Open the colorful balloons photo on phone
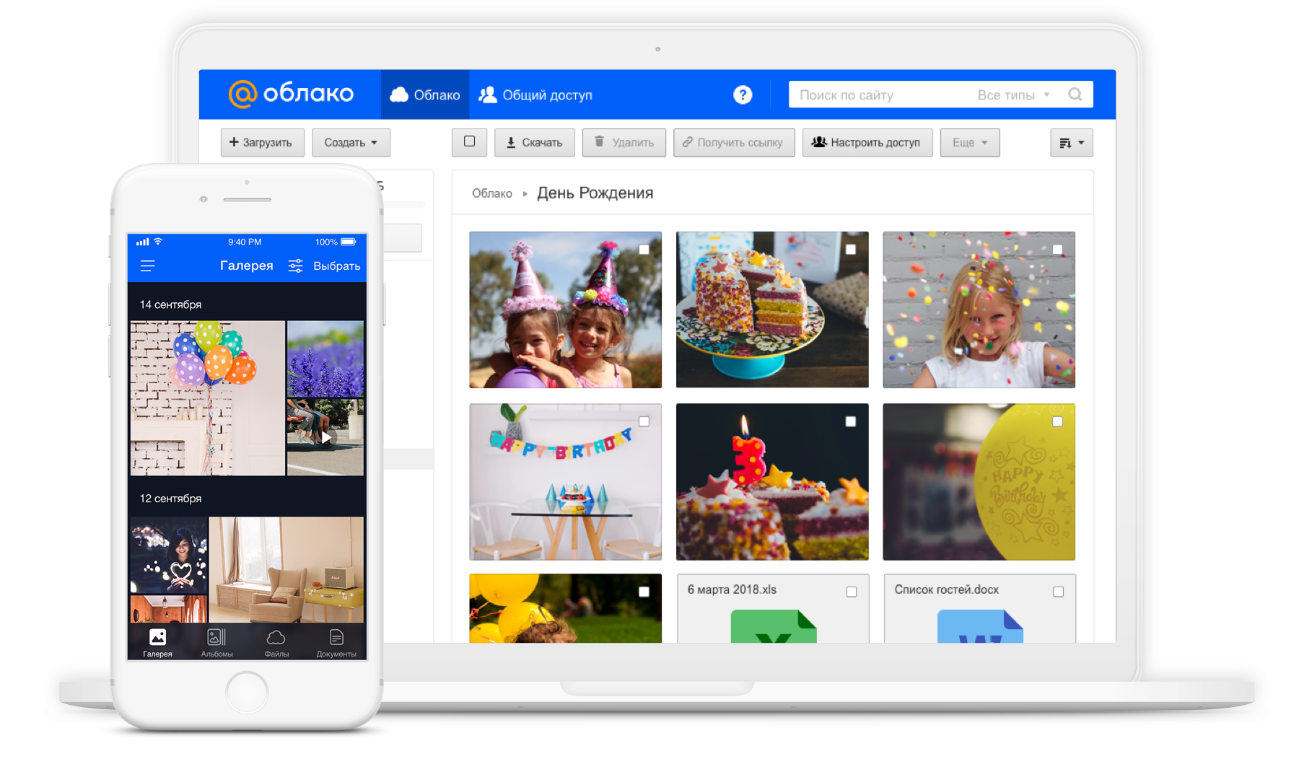The image size is (1312, 759). click(x=207, y=398)
